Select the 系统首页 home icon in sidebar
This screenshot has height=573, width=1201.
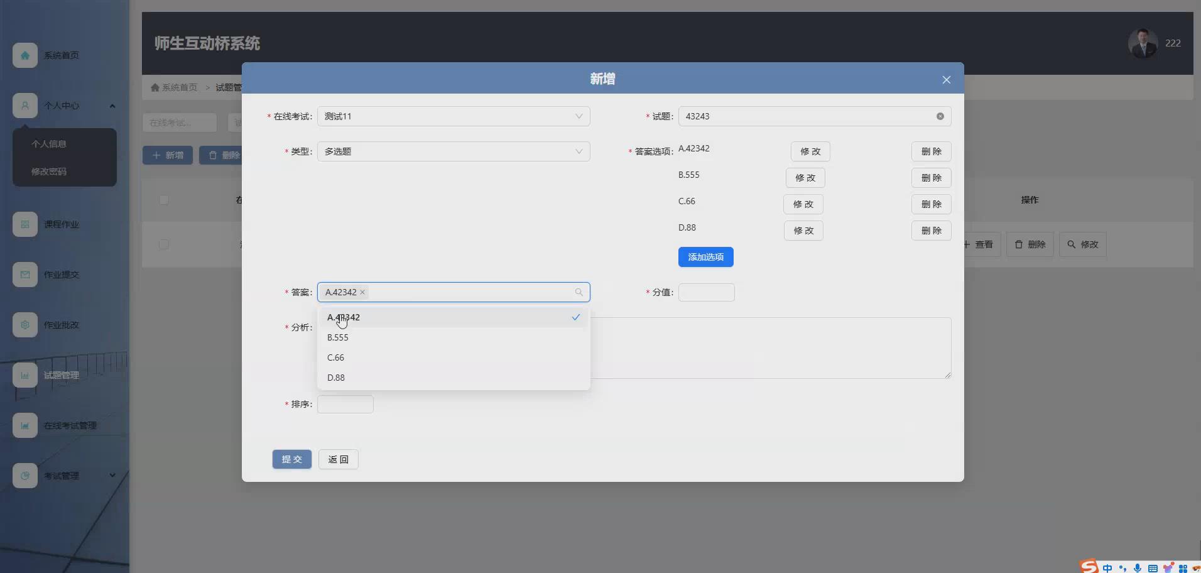click(x=24, y=55)
